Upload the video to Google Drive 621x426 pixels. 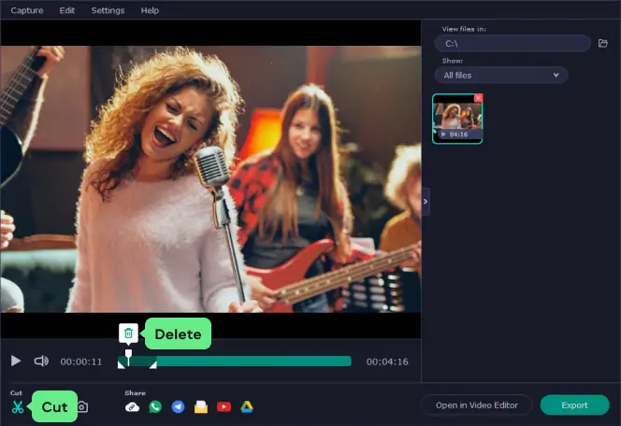pyautogui.click(x=247, y=406)
